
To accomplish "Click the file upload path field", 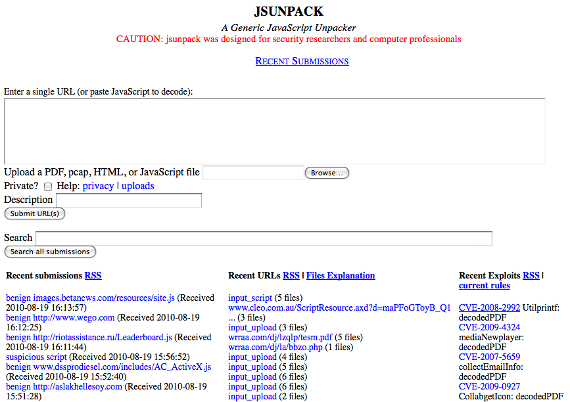I will coord(253,173).
